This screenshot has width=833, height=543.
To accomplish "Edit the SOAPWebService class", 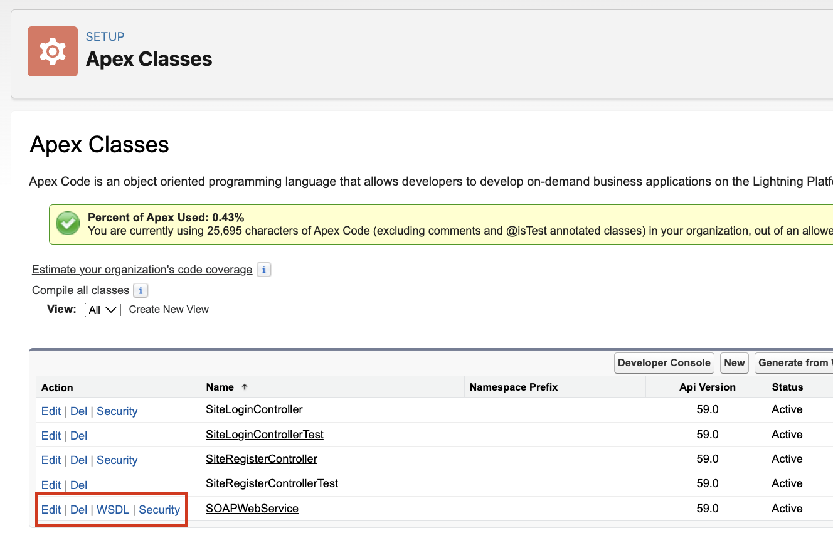I will [51, 510].
